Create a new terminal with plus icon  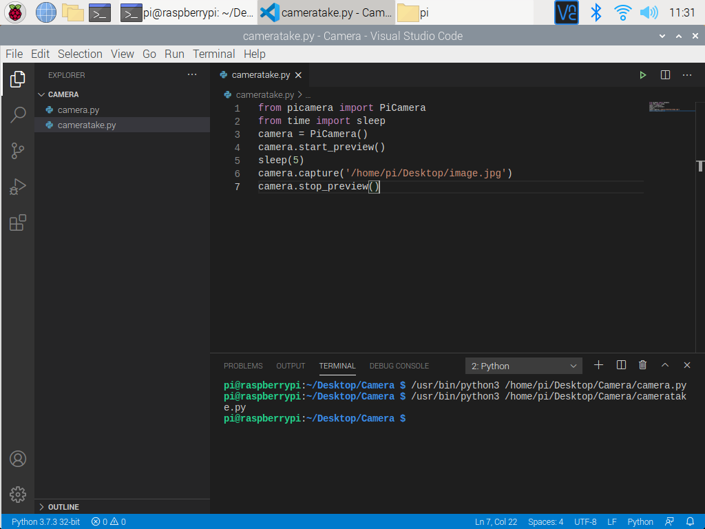click(x=598, y=365)
